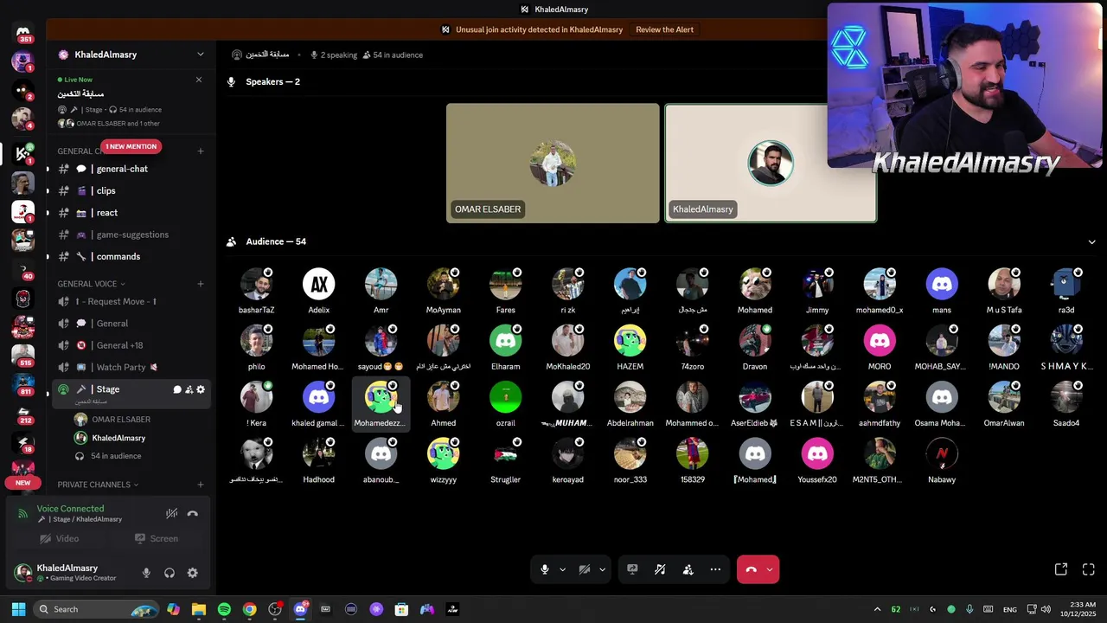Dismiss the Live Now stage notice
This screenshot has height=623, width=1107.
[x=199, y=80]
